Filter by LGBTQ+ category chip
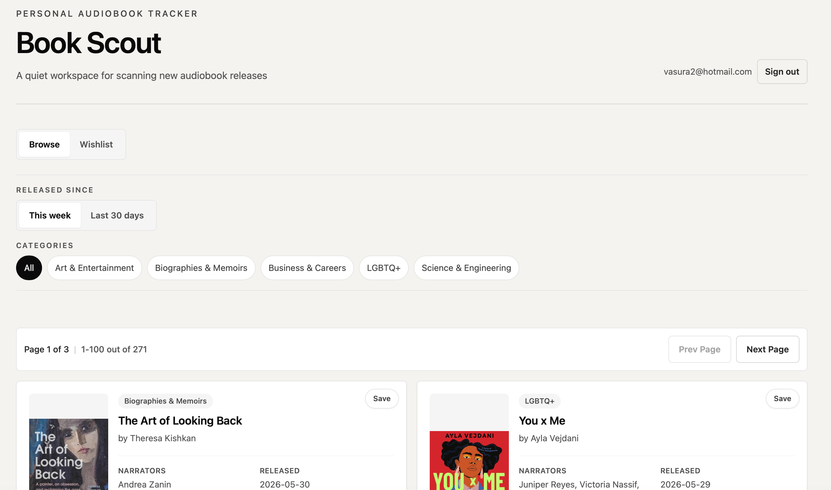 click(x=383, y=268)
